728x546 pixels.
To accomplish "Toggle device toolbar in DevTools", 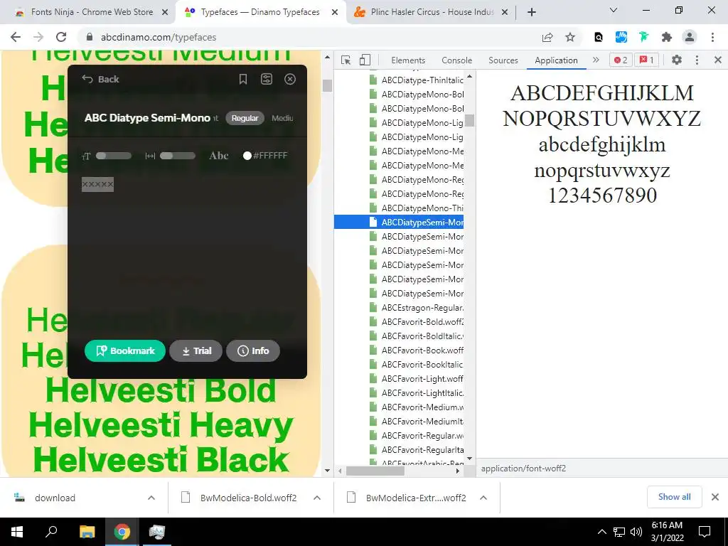I will tap(365, 60).
